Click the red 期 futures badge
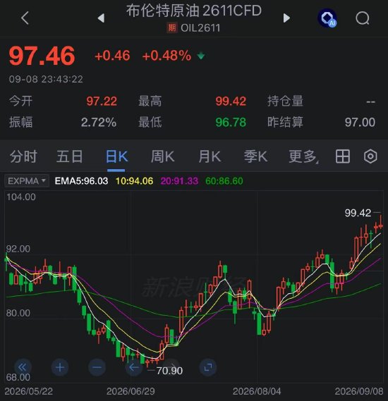The image size is (388, 401). 171,27
